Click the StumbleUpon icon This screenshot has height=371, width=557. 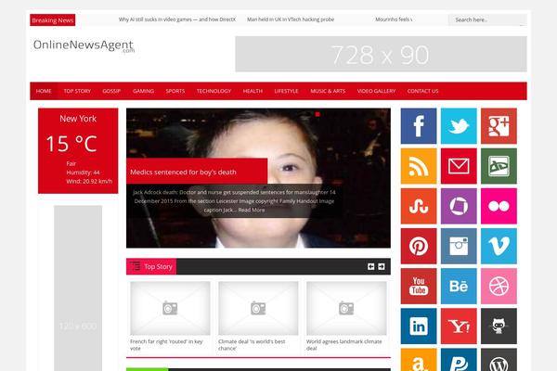[x=419, y=206]
